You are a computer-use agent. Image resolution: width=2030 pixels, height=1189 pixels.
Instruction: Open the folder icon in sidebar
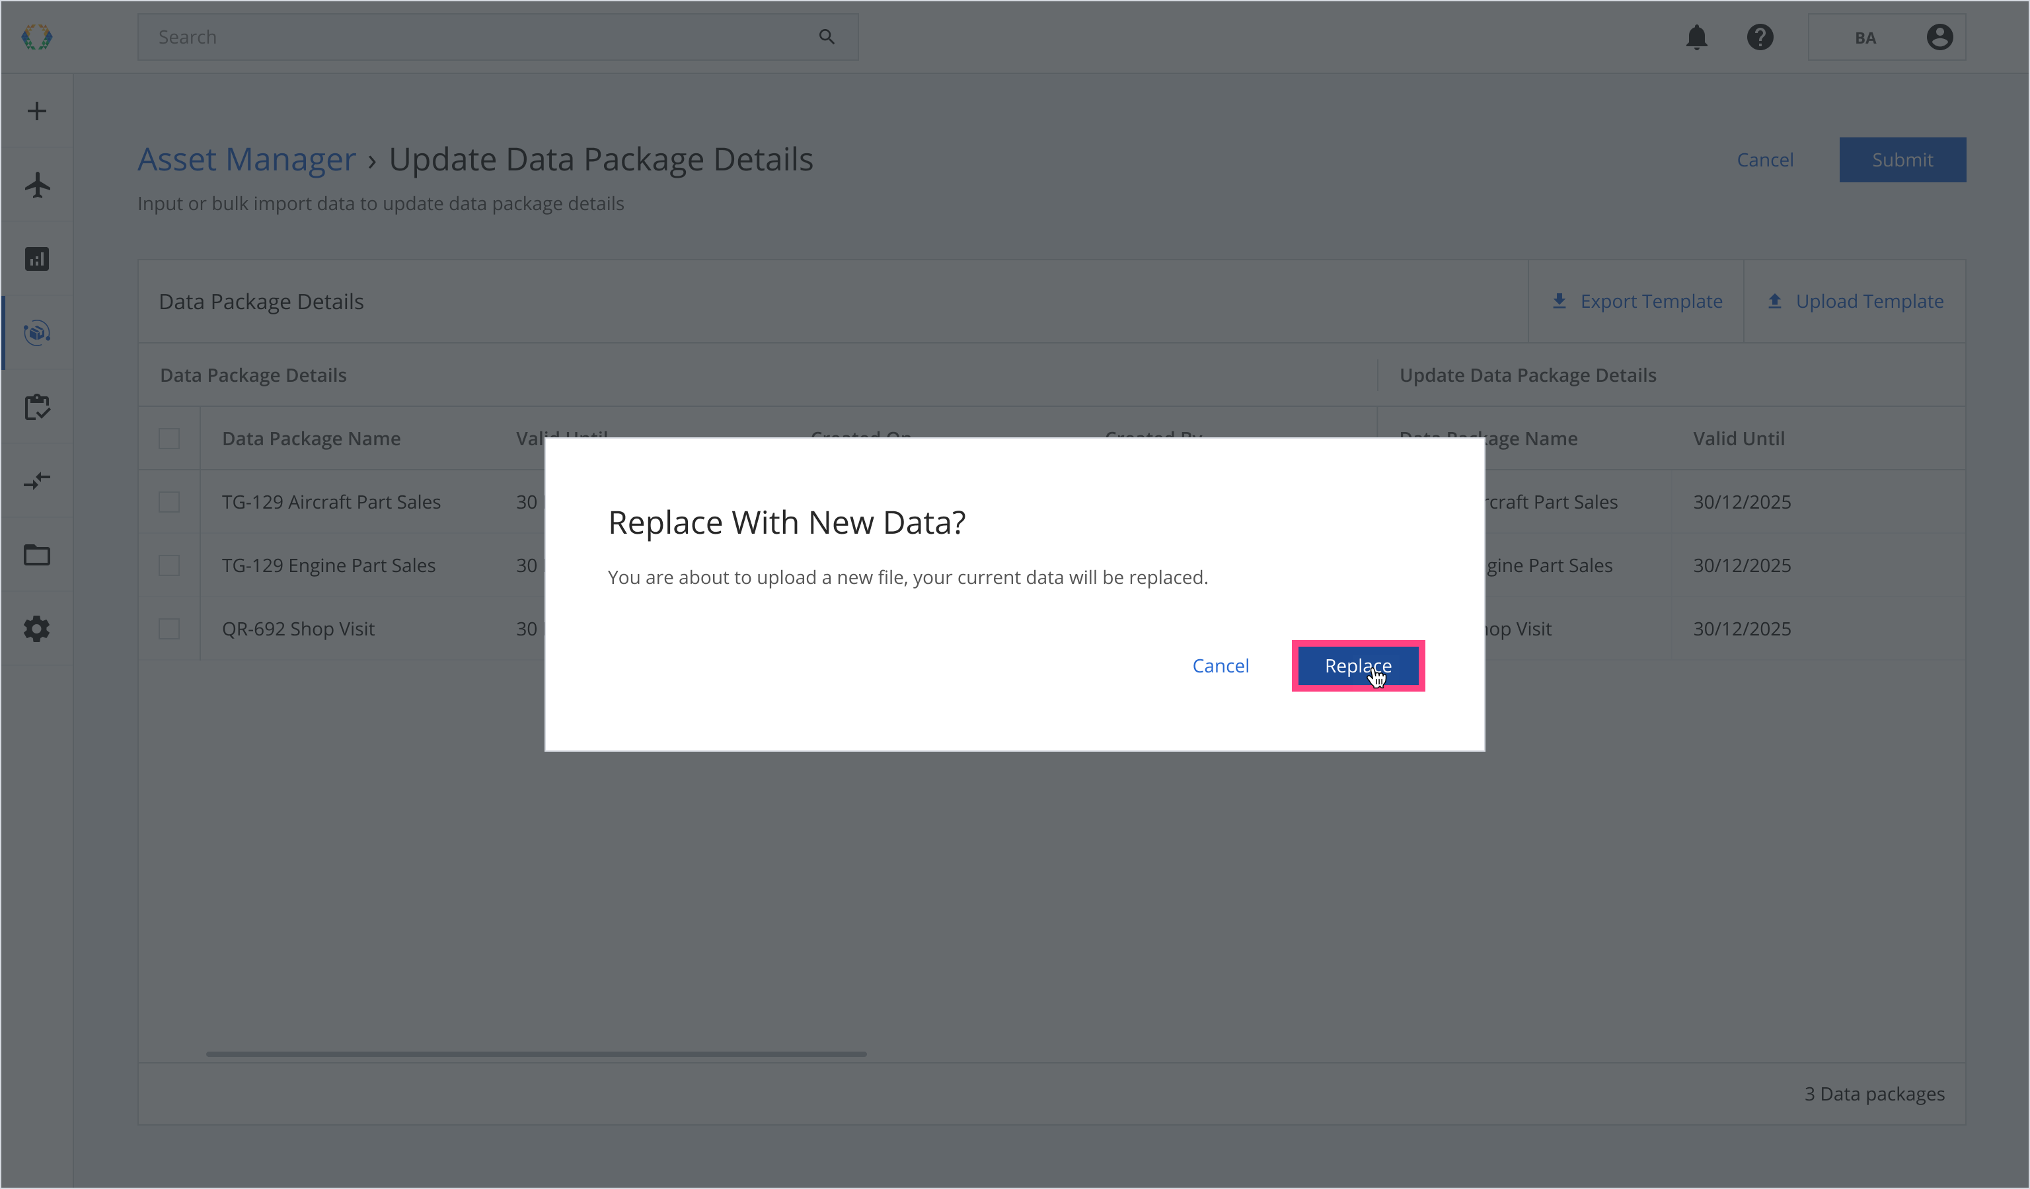(x=37, y=556)
